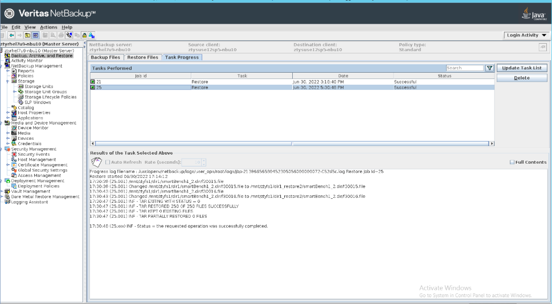
Task: Open the View menu
Action: coord(30,27)
